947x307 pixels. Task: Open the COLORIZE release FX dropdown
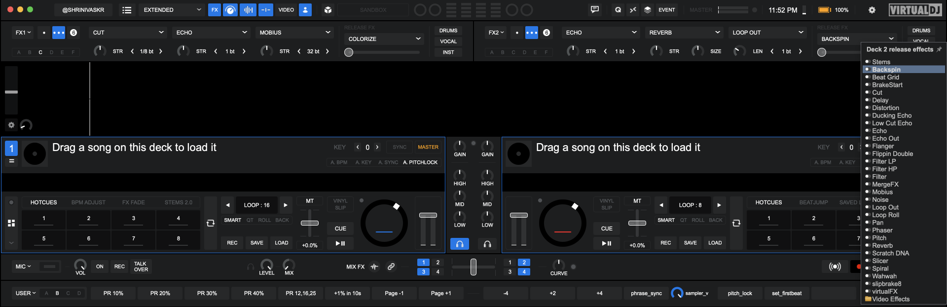point(384,39)
